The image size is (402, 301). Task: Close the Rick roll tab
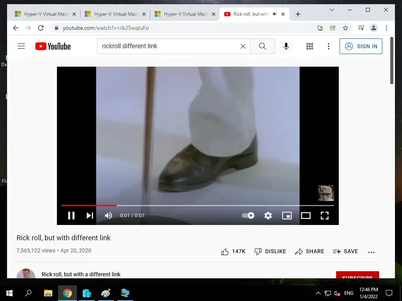[283, 14]
